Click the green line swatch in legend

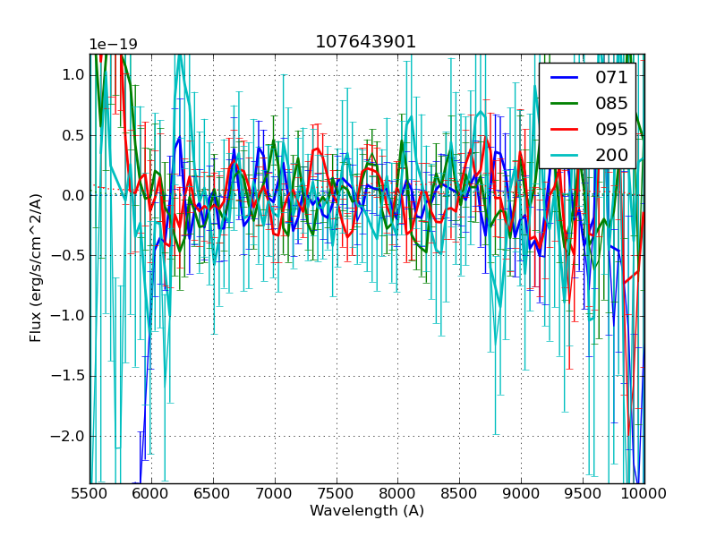click(566, 104)
